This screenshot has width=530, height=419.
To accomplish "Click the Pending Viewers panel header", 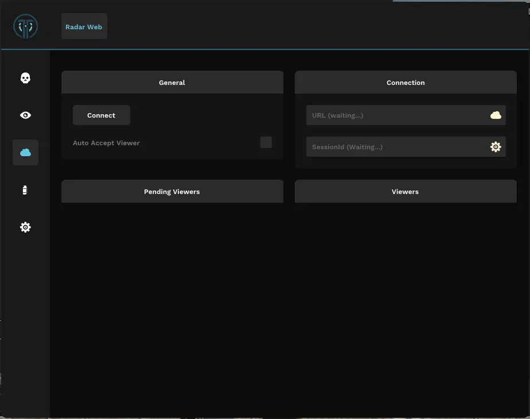I will [173, 191].
